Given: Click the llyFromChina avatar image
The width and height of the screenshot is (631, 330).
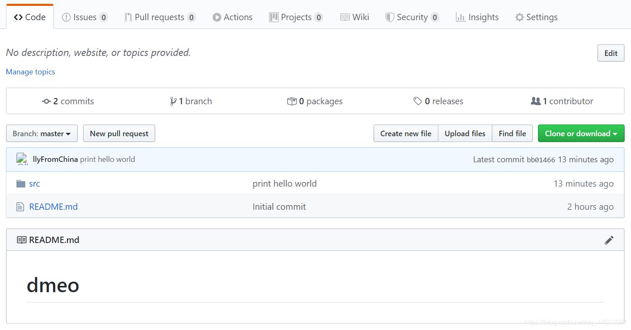Looking at the screenshot, I should click(x=22, y=159).
